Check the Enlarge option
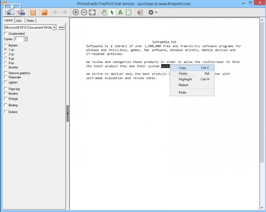Viewport: 266px width, 212px height. click(x=6, y=99)
